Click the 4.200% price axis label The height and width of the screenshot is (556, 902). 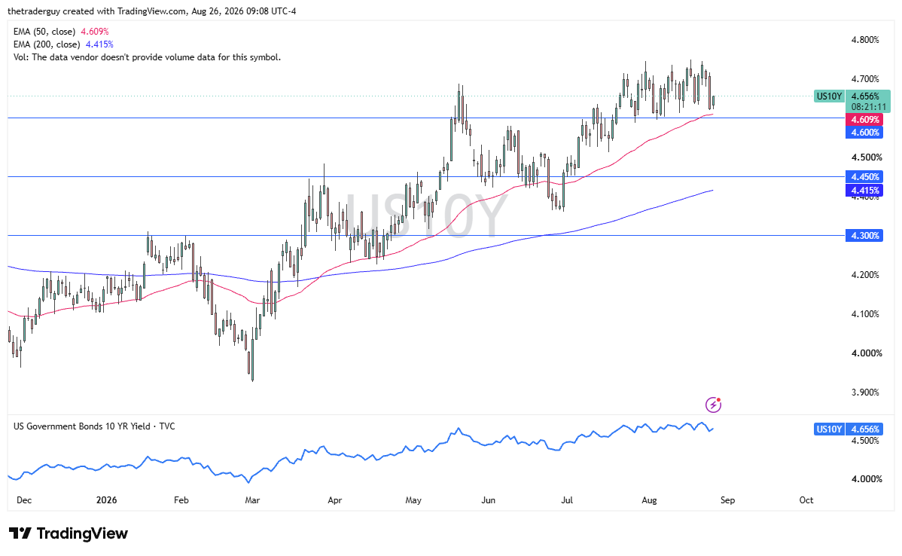[x=865, y=274]
